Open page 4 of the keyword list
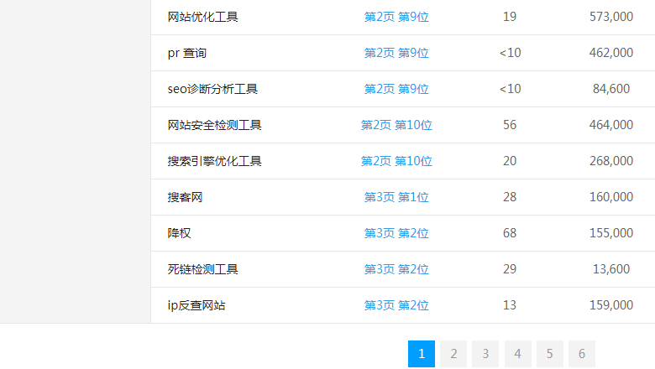 click(517, 354)
